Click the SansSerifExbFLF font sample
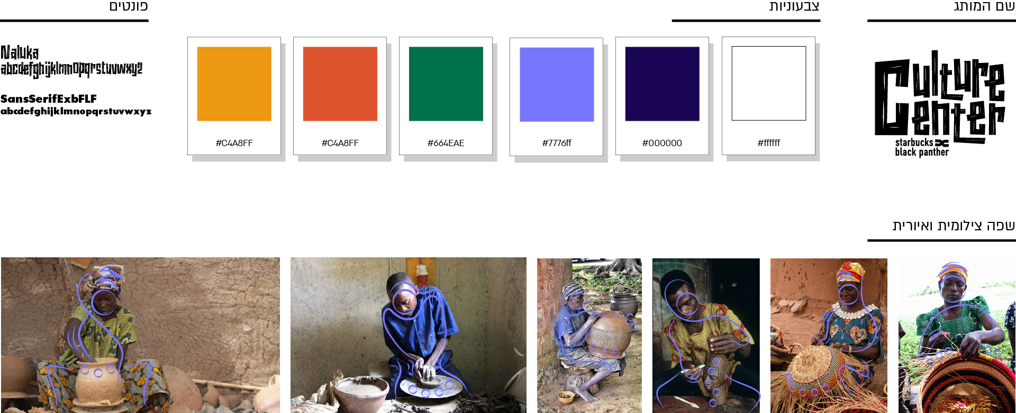 (76, 105)
